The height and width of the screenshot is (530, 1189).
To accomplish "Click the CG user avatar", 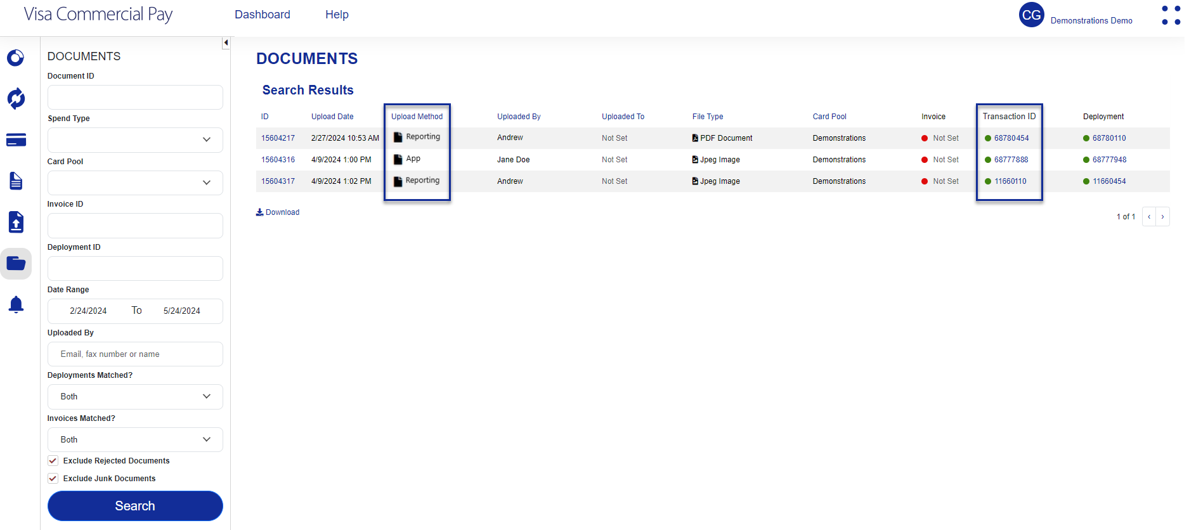I will pos(1031,15).
